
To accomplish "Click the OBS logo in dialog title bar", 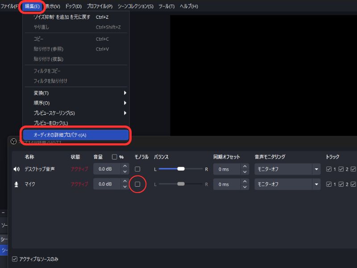I will click(x=13, y=141).
